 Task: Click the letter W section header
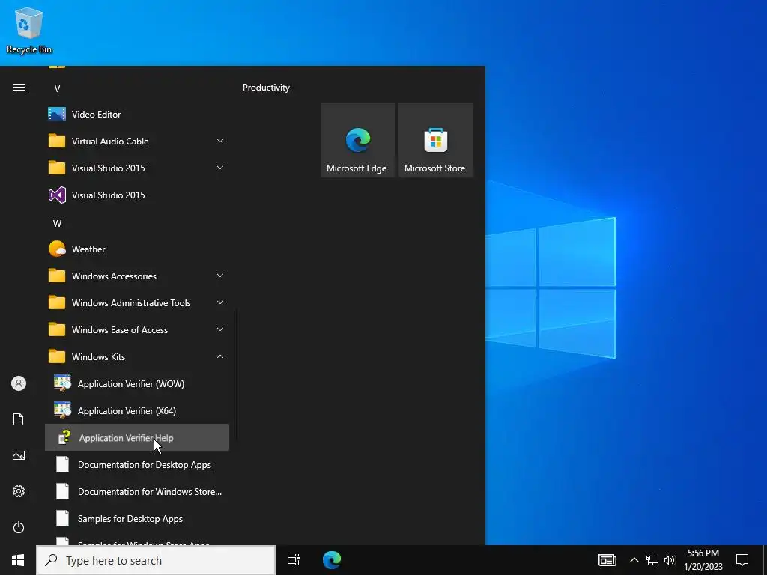coord(57,223)
